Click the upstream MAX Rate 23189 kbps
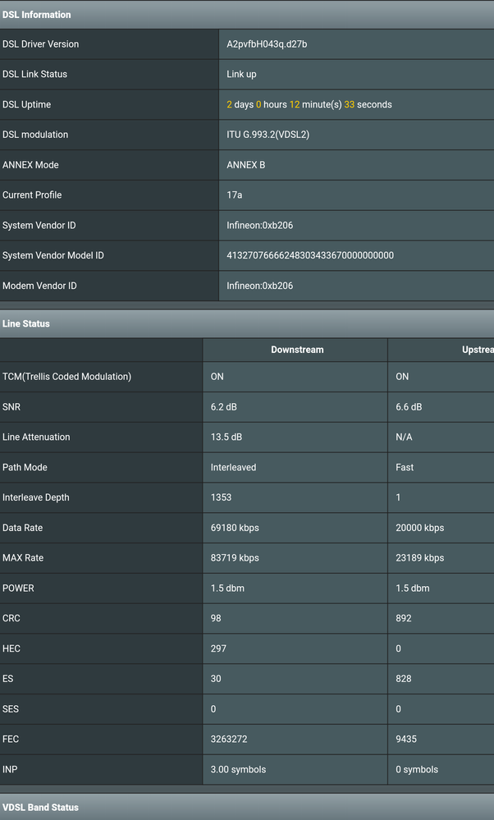 (419, 558)
